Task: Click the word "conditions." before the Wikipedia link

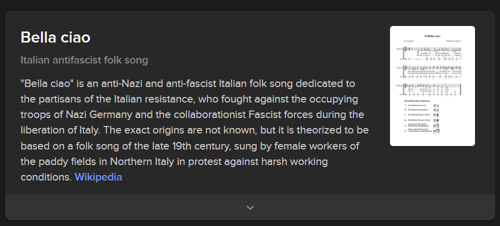Action: coord(46,177)
